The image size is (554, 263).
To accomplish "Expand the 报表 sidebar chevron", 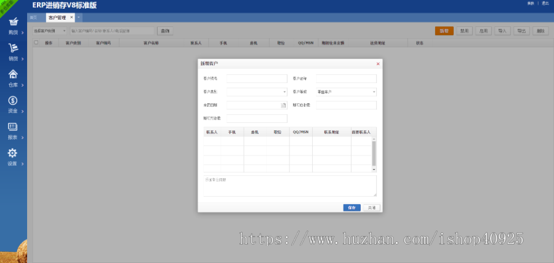I will 23,138.
